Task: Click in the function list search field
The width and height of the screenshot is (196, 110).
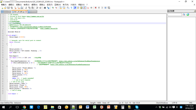Action: pyautogui.click(x=174, y=15)
